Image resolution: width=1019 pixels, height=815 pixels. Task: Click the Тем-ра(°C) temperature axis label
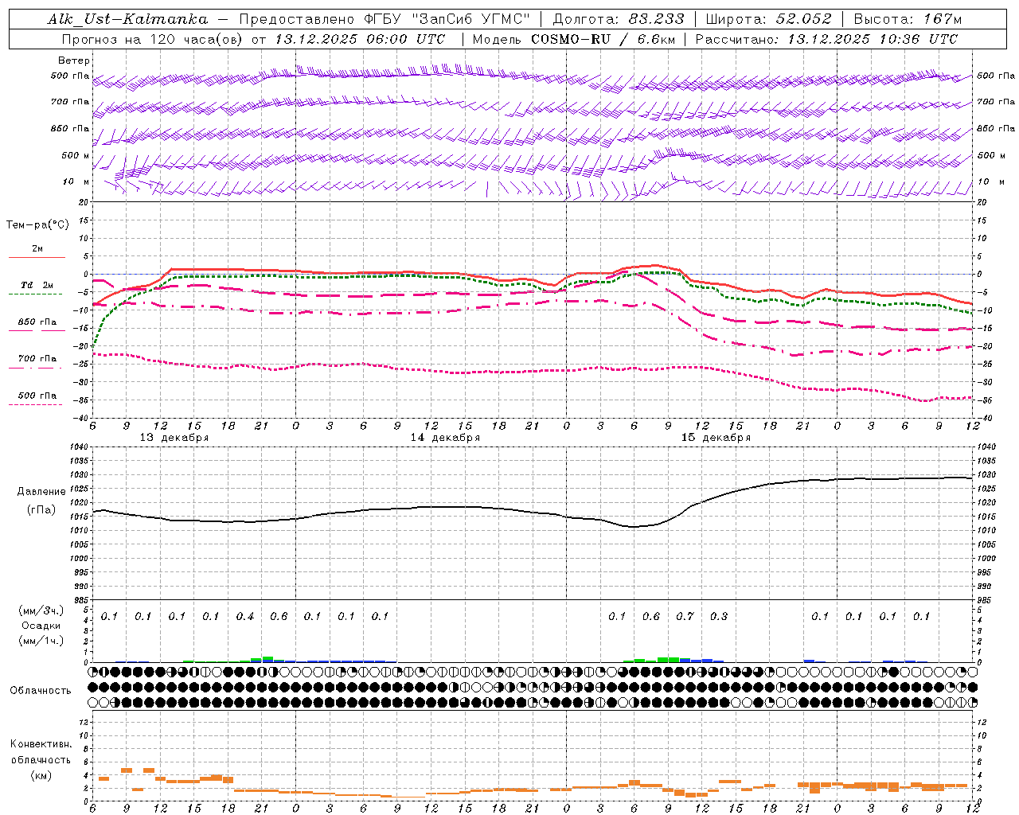click(37, 225)
